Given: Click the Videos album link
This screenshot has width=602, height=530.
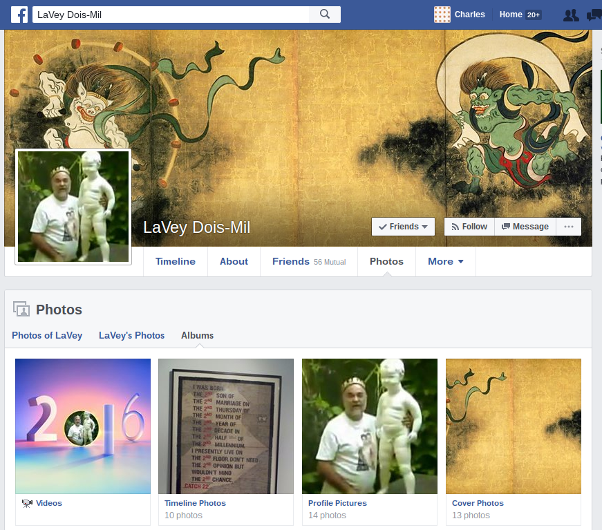Looking at the screenshot, I should [49, 503].
